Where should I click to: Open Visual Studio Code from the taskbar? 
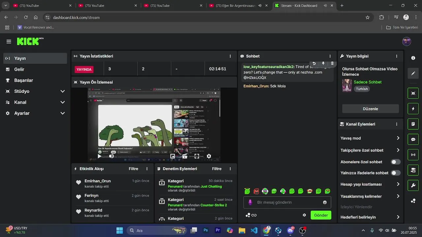click(x=254, y=230)
